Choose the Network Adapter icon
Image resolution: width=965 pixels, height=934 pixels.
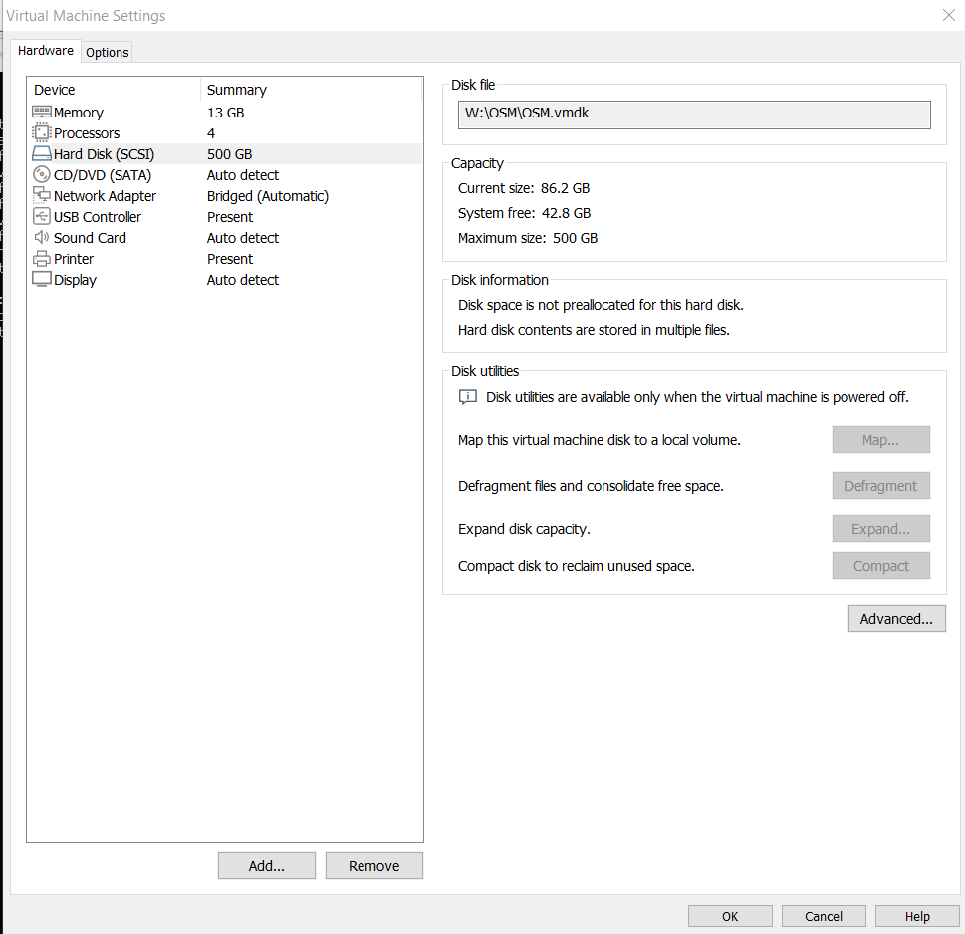[41, 195]
